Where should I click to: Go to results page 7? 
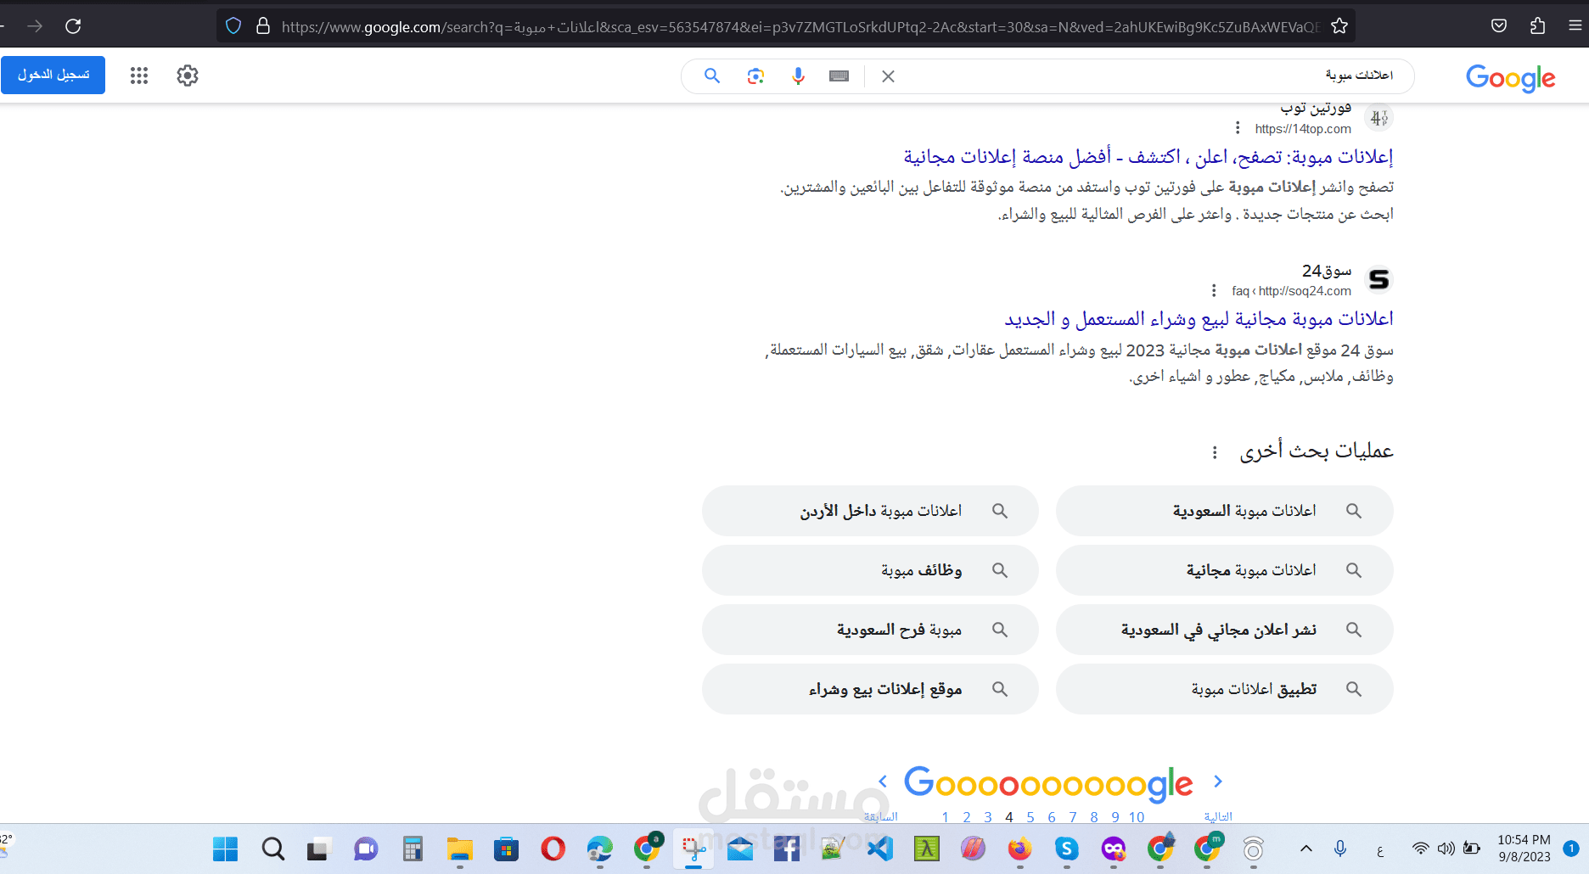1072,817
